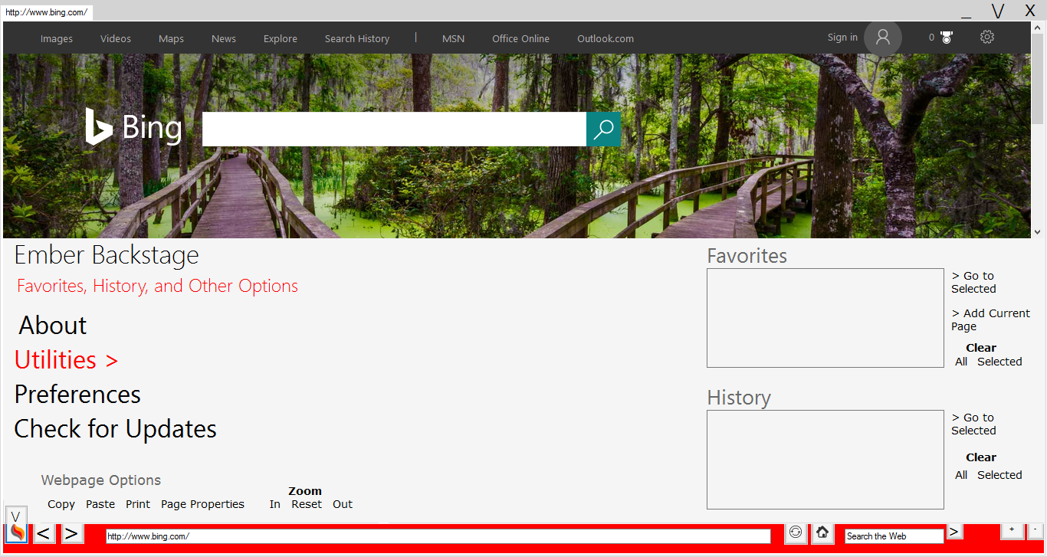Screen dimensions: 1047x557
Task: Click the Sign in profile avatar icon
Action: coord(882,37)
